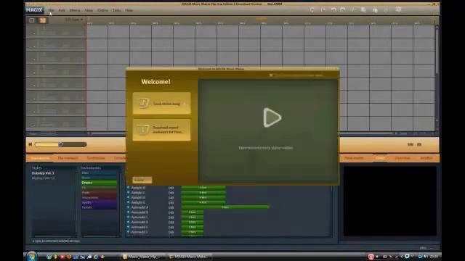The width and height of the screenshot is (465, 261).
Task: Switch to the Video tab
Action: tap(380, 158)
